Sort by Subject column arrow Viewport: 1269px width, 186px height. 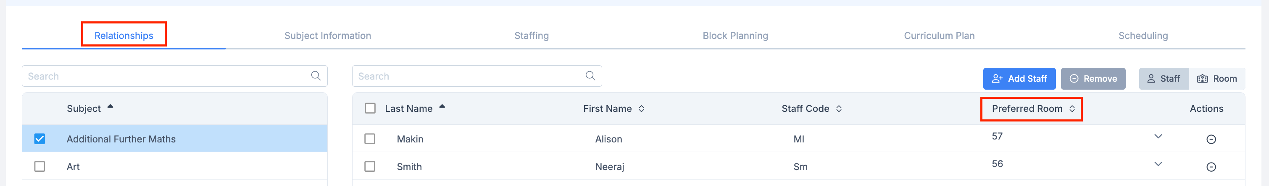111,107
